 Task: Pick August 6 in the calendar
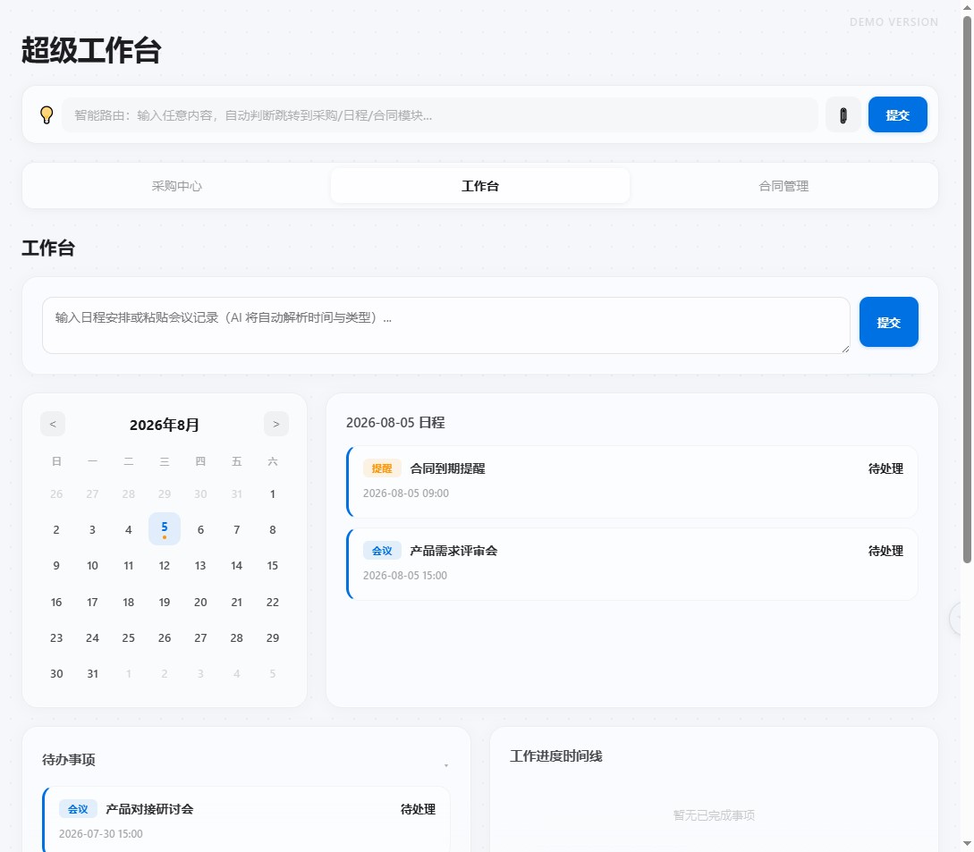200,529
